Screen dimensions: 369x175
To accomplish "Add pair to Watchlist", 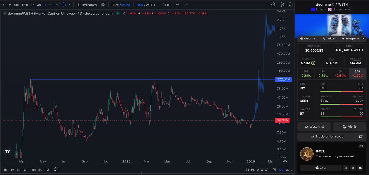I will click(x=314, y=126).
